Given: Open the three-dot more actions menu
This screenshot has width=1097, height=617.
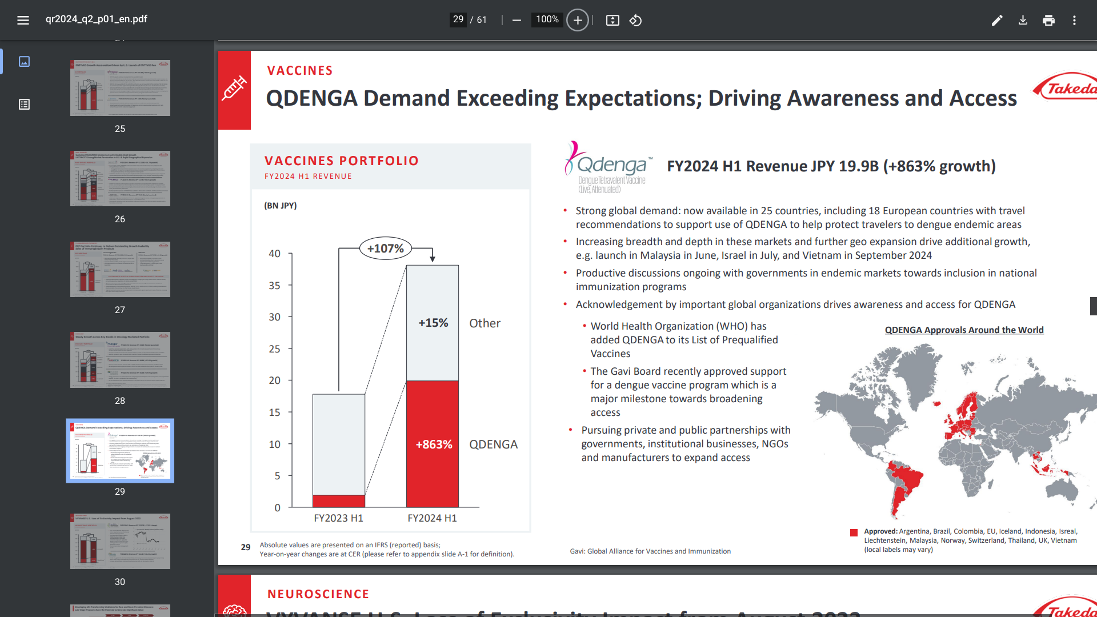Looking at the screenshot, I should [1074, 20].
